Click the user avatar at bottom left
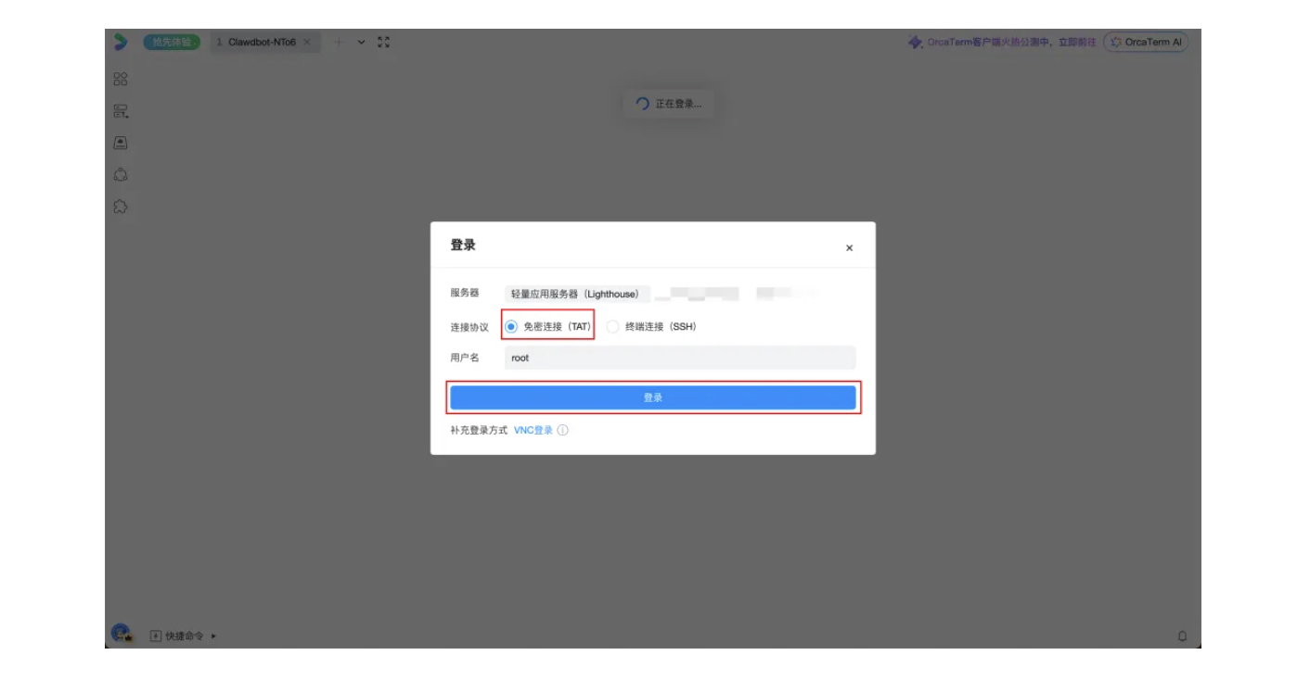Image resolution: width=1310 pixels, height=693 pixels. 122,635
